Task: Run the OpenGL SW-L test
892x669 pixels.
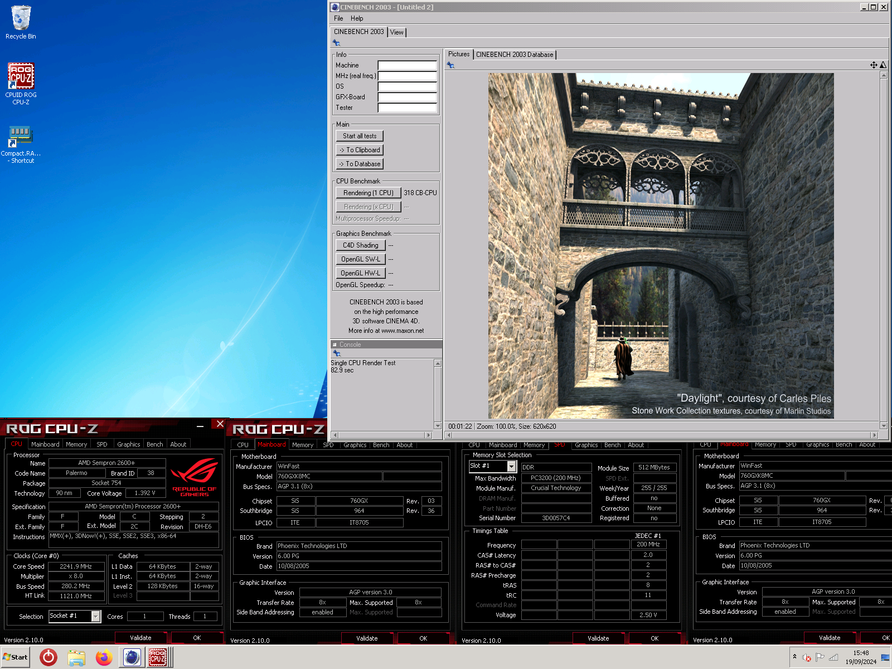Action: point(361,259)
